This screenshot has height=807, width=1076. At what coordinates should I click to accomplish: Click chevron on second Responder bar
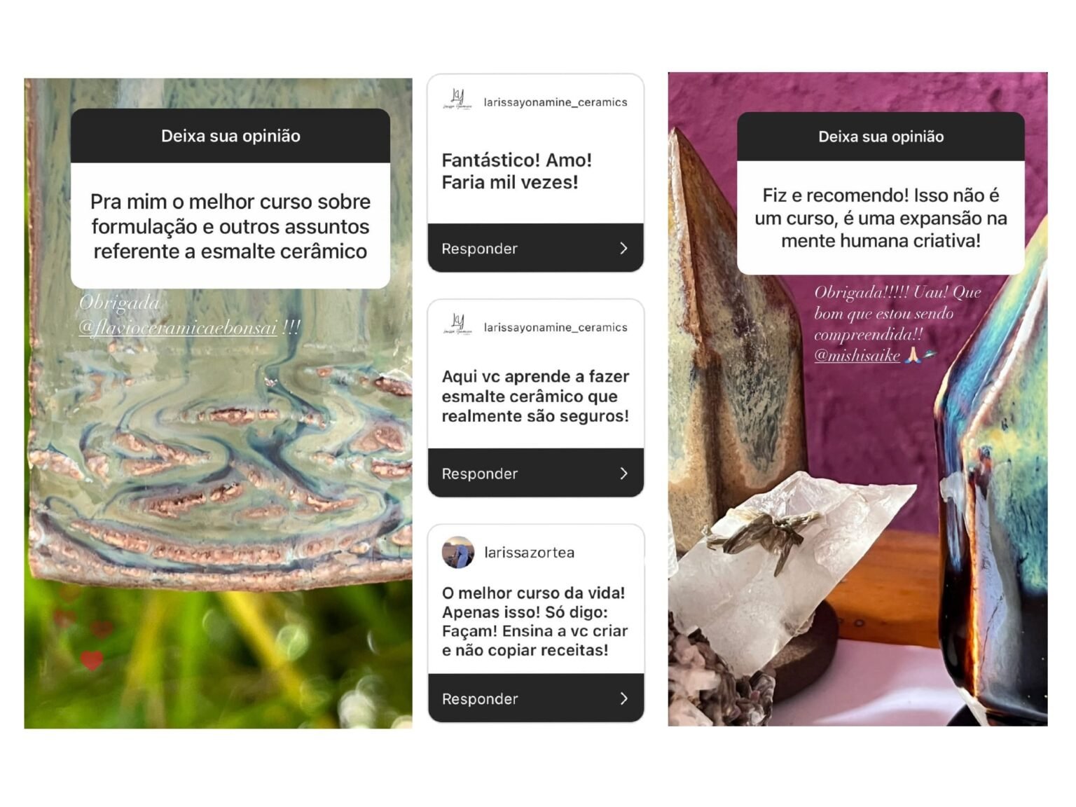[x=623, y=474]
